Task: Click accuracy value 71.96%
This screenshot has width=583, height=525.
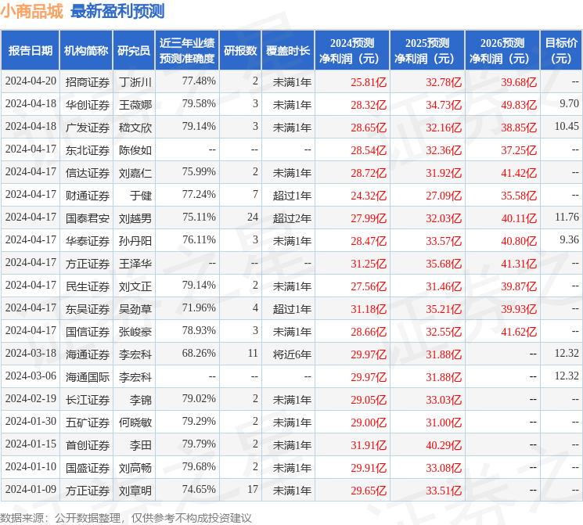Action: 199,307
